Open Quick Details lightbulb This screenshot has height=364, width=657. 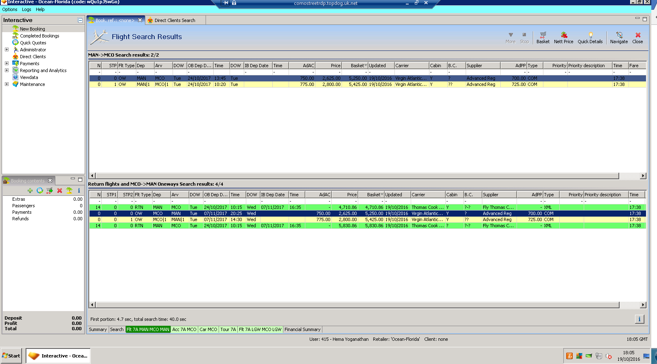pos(590,37)
